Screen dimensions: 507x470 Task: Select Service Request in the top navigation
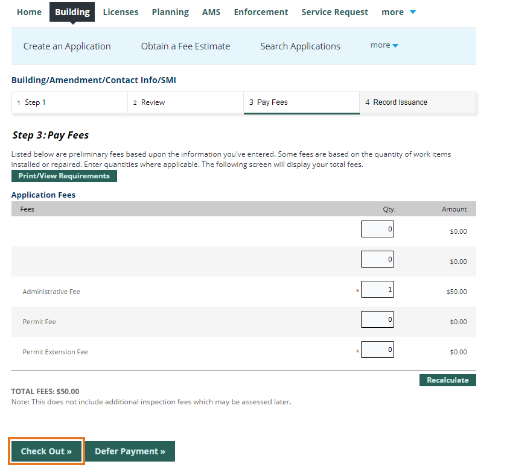334,12
